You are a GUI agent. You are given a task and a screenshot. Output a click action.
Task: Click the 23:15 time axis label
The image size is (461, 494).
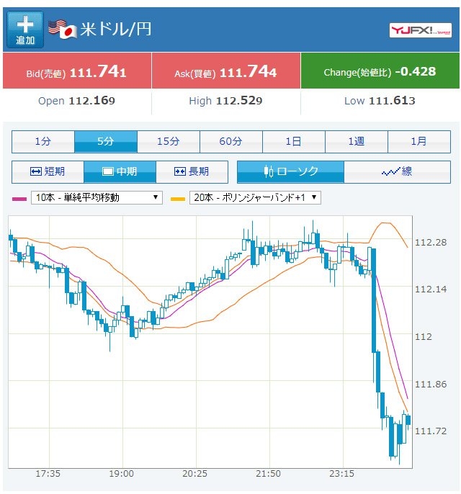click(342, 474)
